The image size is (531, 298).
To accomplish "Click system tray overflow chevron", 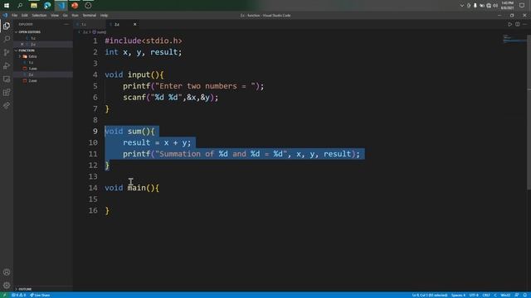I will (x=461, y=6).
